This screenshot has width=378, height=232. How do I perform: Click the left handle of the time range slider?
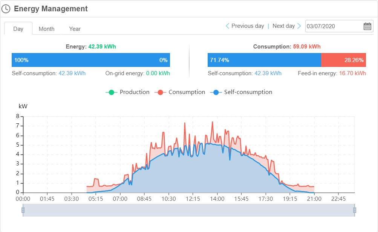tap(23, 210)
